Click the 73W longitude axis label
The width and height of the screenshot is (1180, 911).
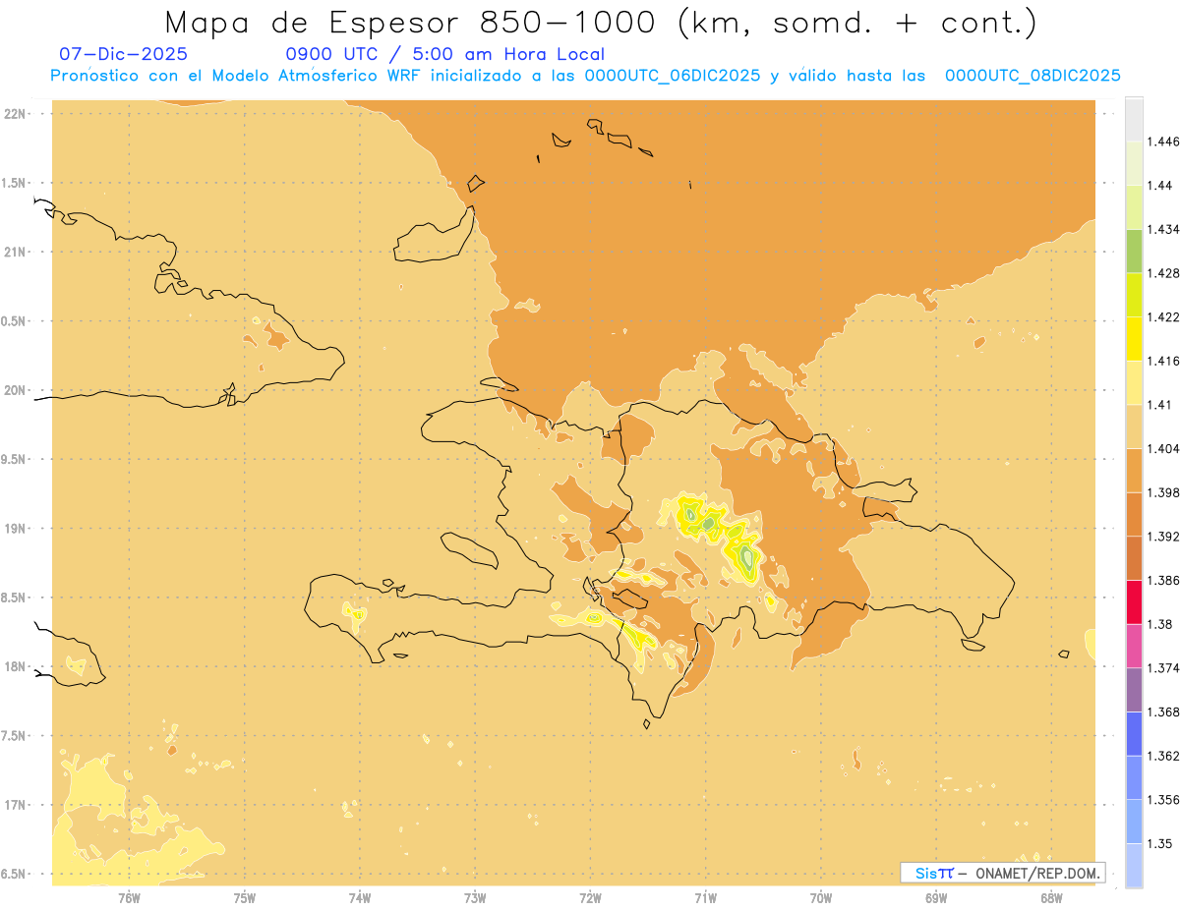coord(475,898)
